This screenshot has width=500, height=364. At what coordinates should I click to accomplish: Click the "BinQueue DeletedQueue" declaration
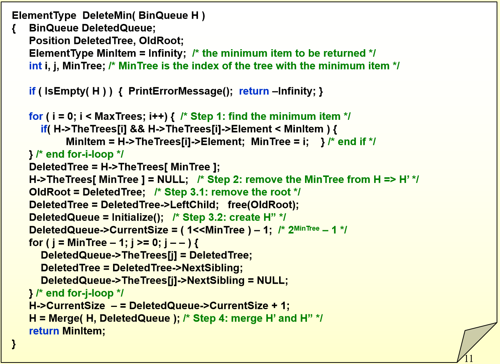[x=92, y=28]
